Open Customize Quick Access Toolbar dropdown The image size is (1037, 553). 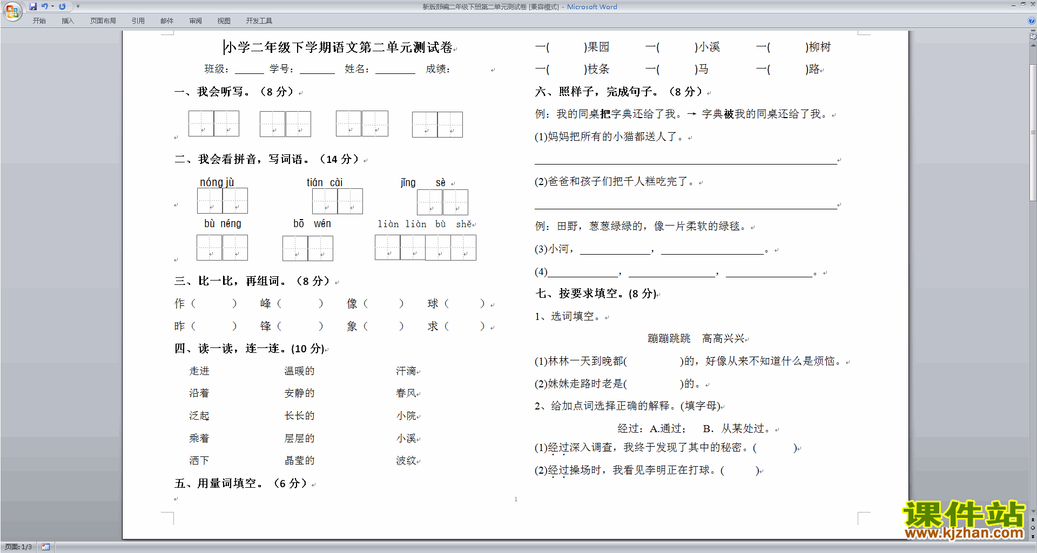78,6
